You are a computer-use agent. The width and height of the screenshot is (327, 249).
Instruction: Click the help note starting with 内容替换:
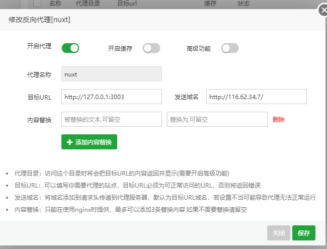click(x=131, y=209)
